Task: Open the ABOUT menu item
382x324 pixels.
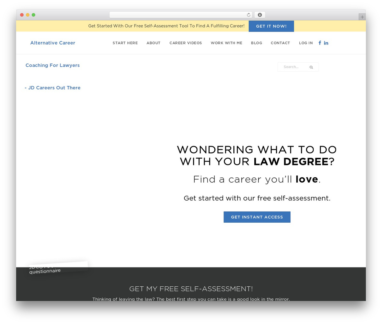Action: click(x=153, y=43)
